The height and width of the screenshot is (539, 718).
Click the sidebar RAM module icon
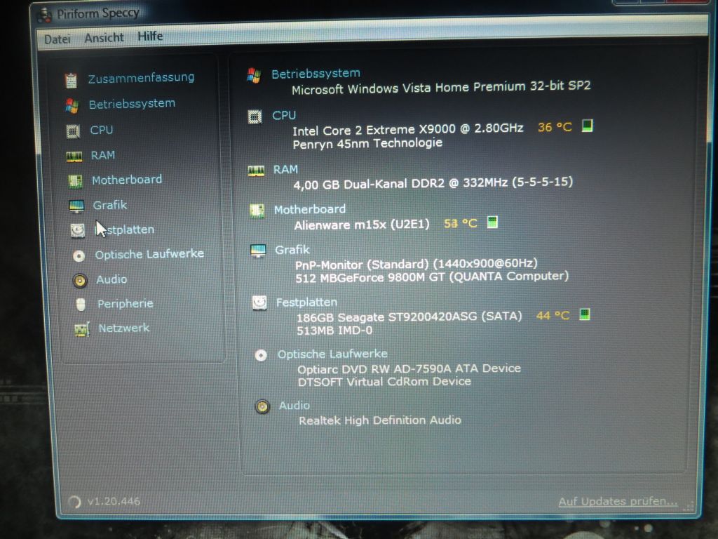(x=74, y=157)
